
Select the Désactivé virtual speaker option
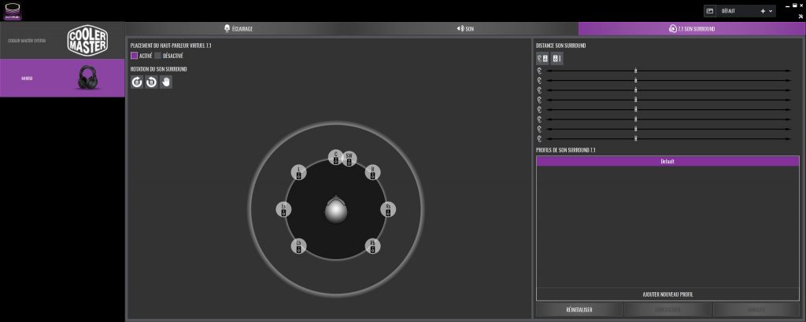point(158,56)
